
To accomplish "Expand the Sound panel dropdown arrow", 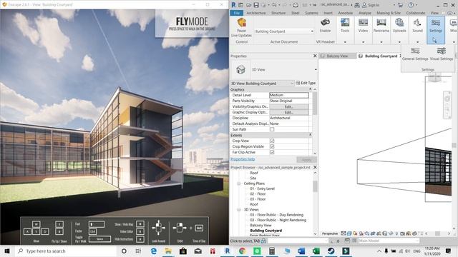I will point(417,42).
